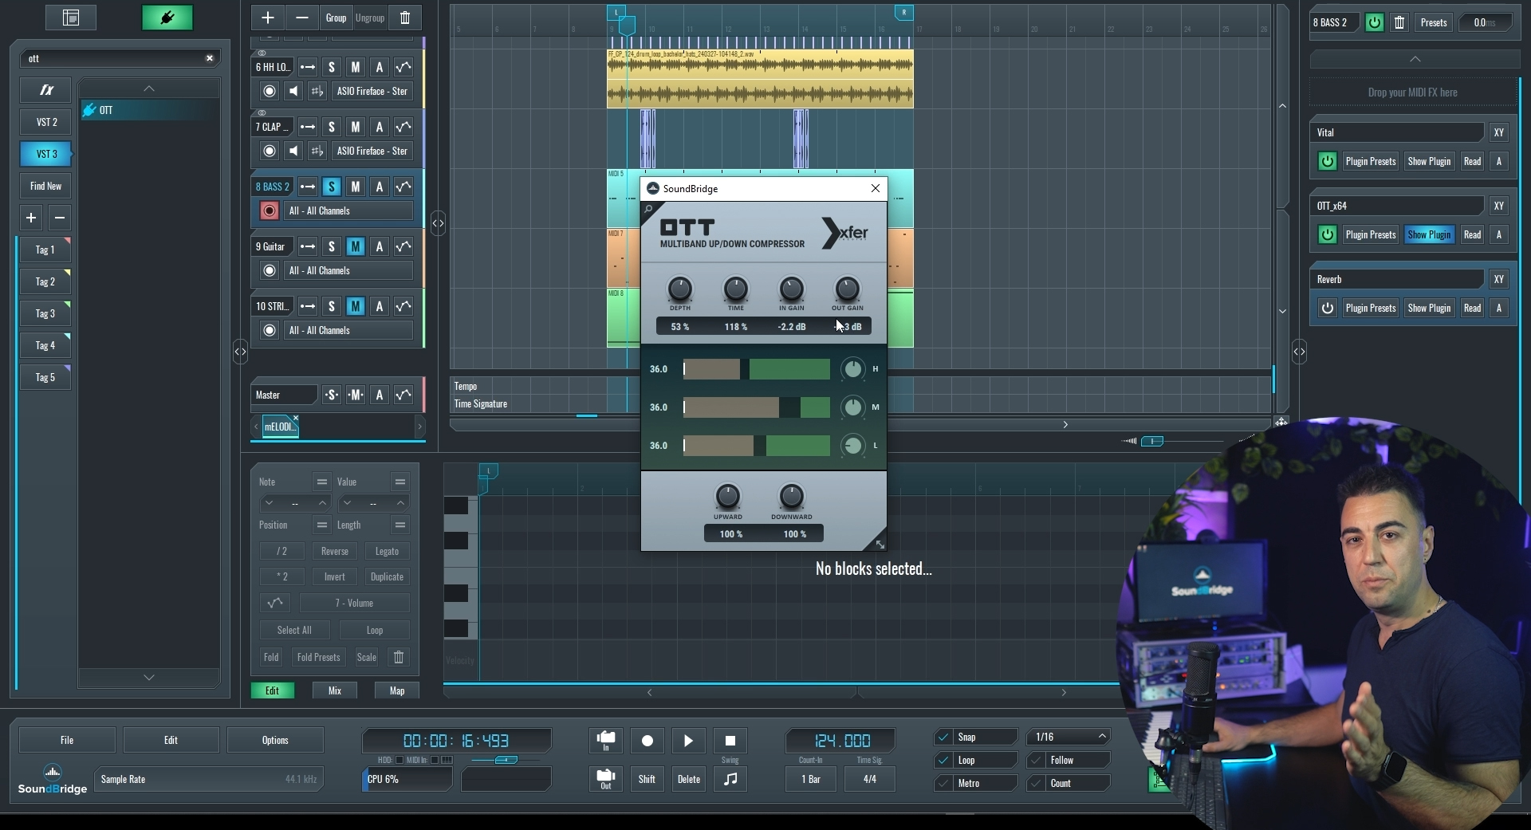Toggle solo on 8 BASS 2 track
The height and width of the screenshot is (830, 1531).
pyautogui.click(x=332, y=187)
